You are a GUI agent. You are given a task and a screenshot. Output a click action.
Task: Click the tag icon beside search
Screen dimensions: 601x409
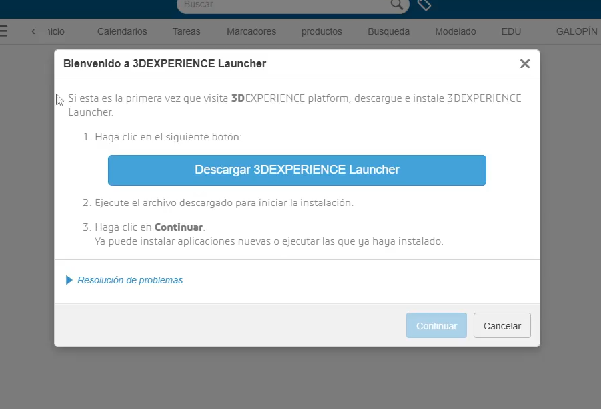424,5
